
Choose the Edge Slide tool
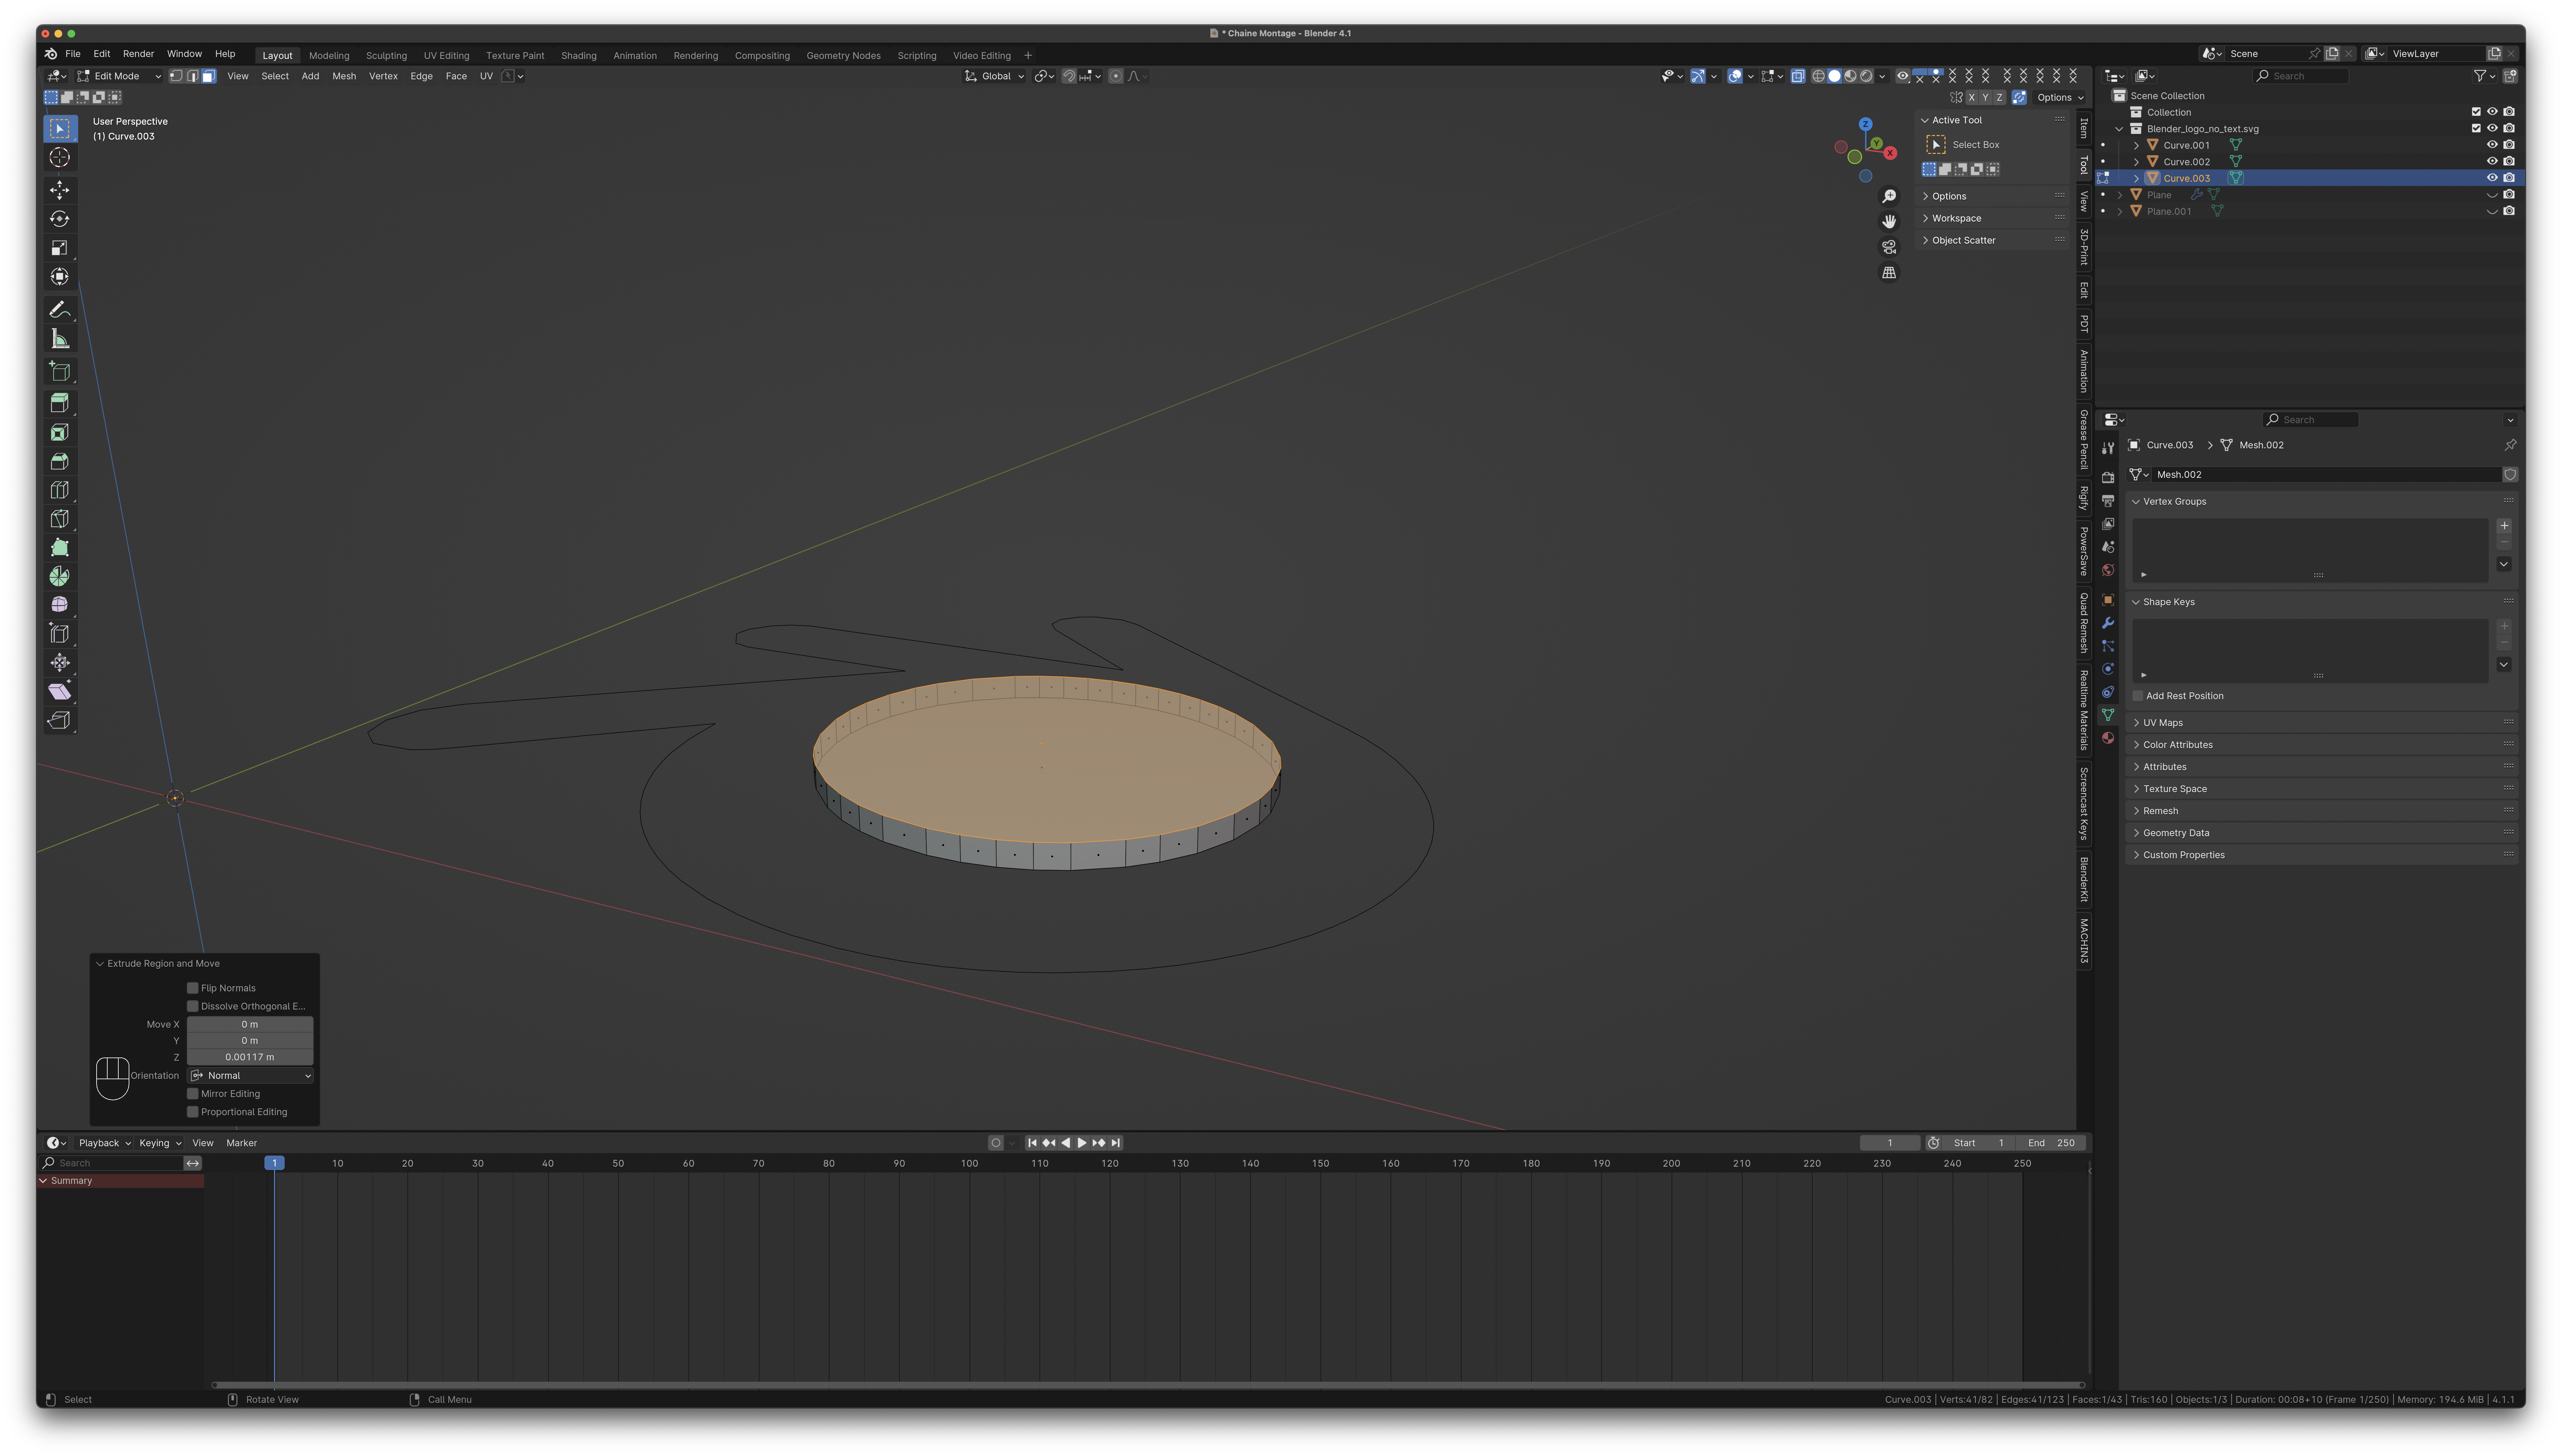point(60,634)
